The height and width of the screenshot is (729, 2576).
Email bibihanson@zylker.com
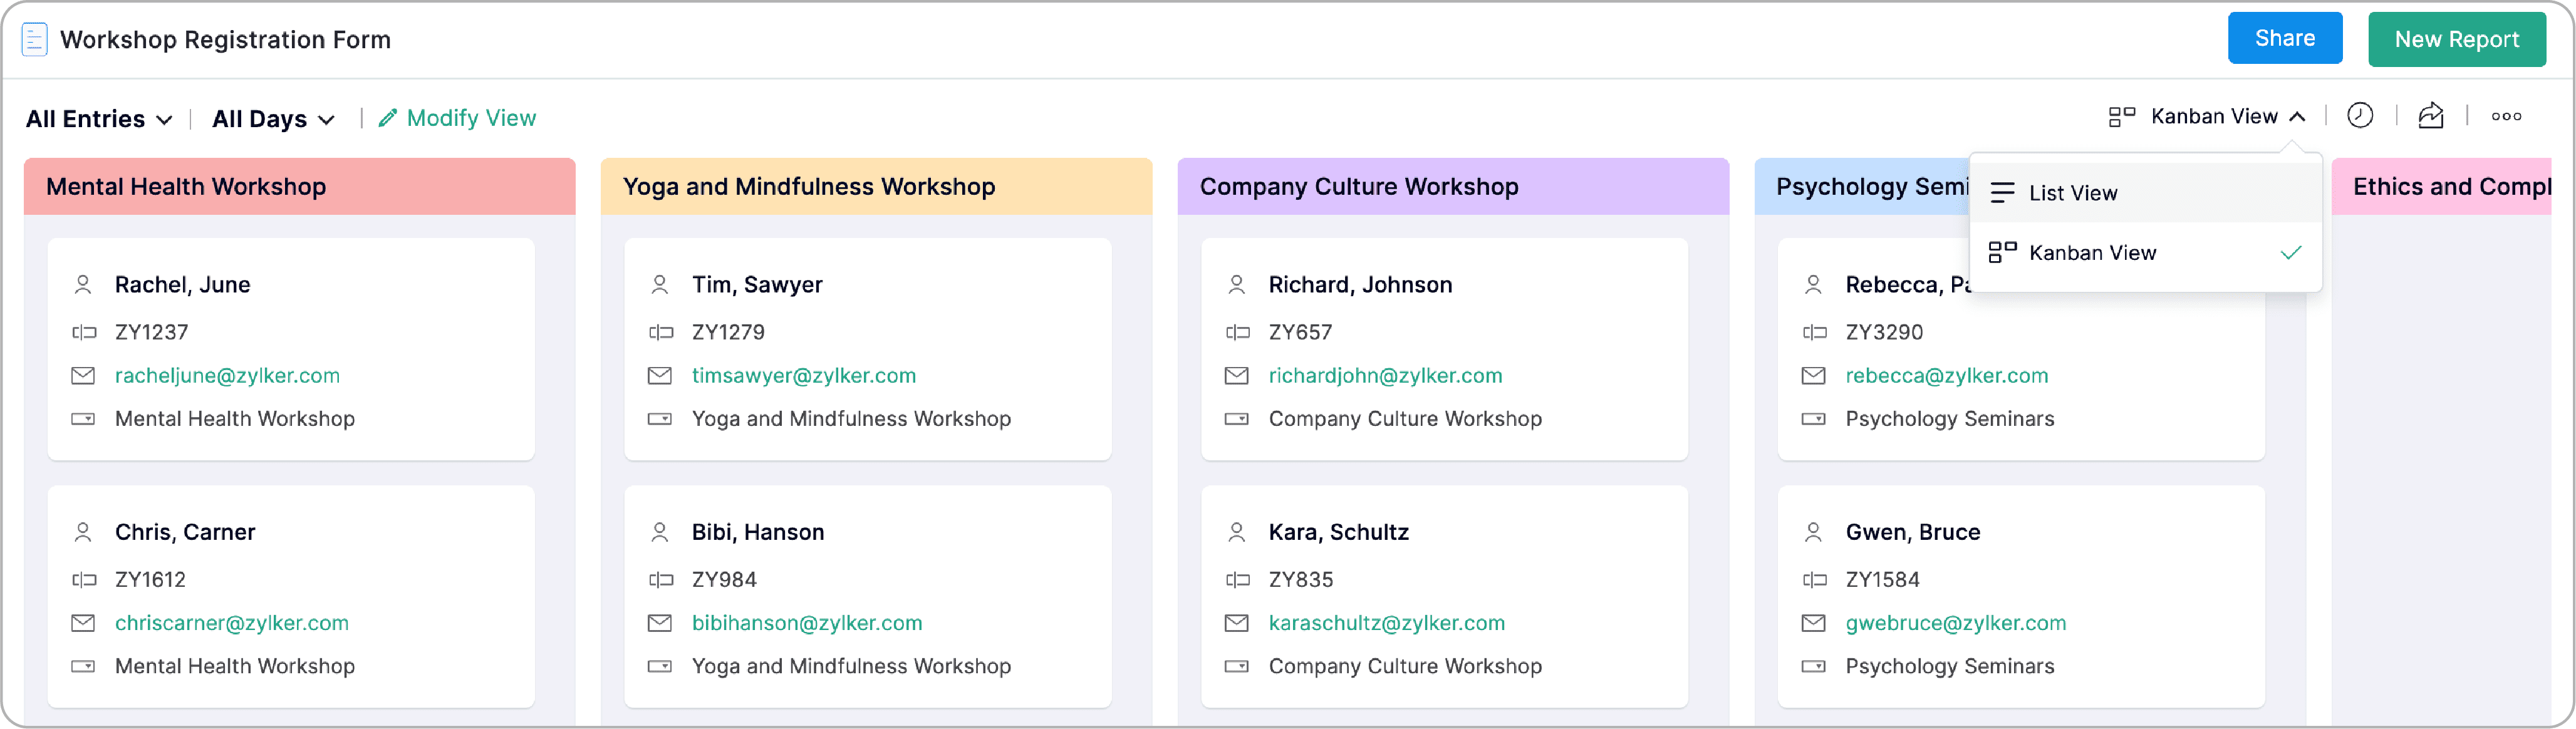coord(807,623)
